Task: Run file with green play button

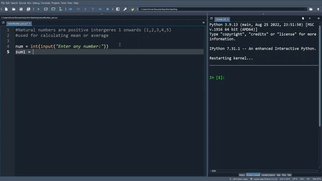Action: (38, 9)
